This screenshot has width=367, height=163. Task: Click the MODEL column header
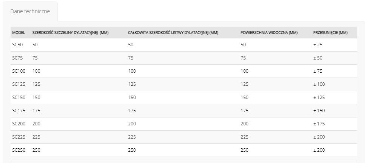pos(19,33)
